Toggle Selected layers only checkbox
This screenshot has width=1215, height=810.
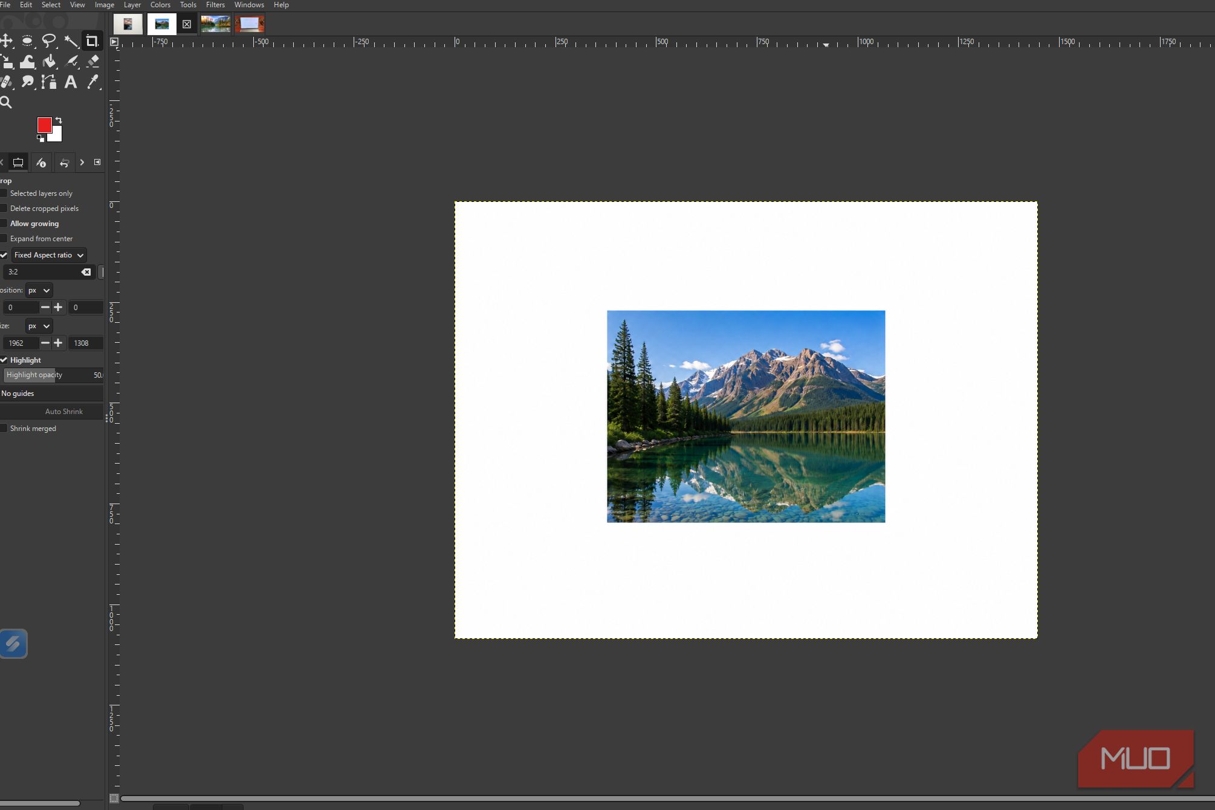pos(4,193)
